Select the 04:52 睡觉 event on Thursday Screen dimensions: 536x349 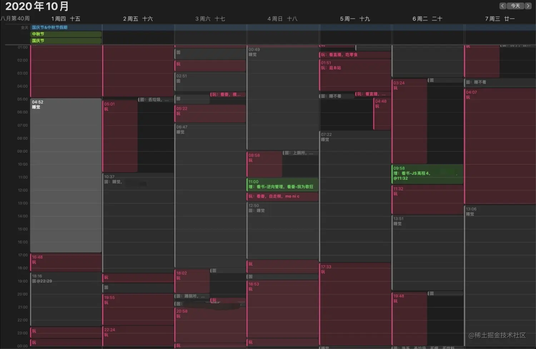tap(66, 176)
